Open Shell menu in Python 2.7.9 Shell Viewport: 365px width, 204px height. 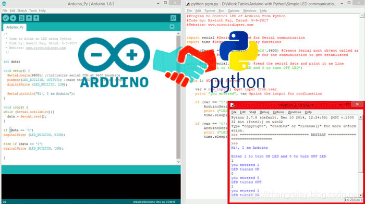[252, 112]
